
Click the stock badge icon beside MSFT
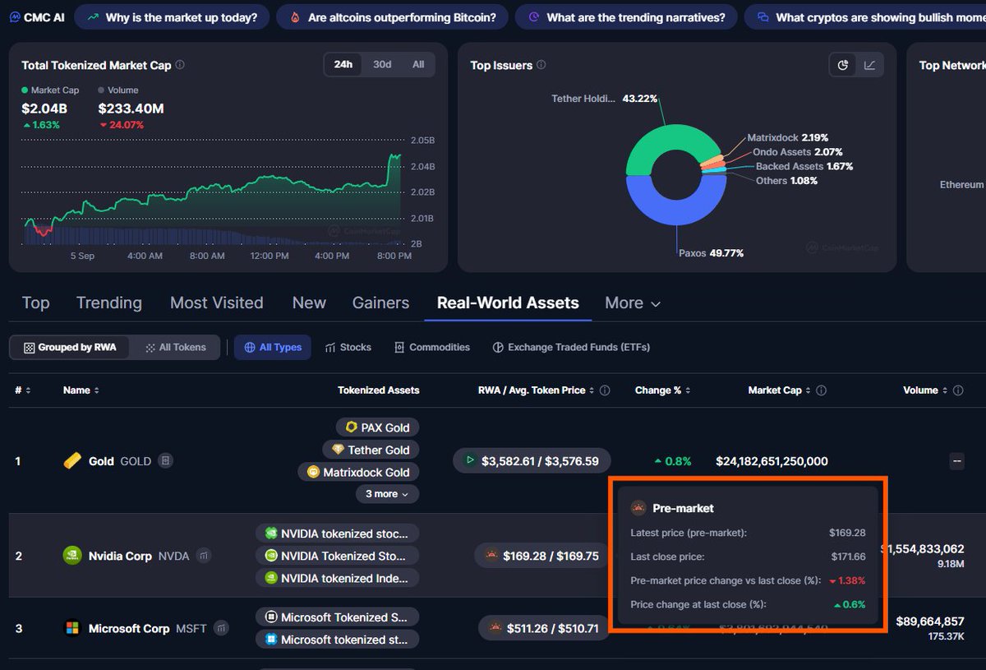pos(222,628)
